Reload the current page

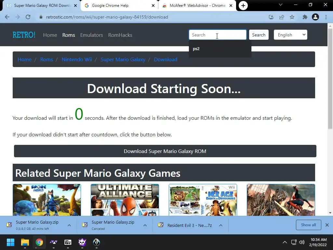pos(28,17)
